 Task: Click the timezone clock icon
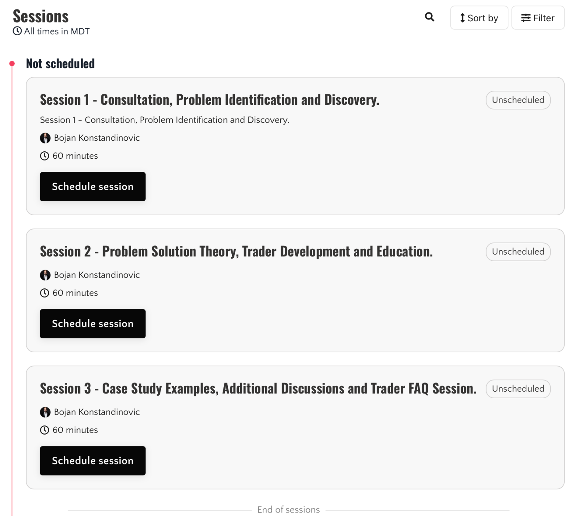click(17, 31)
